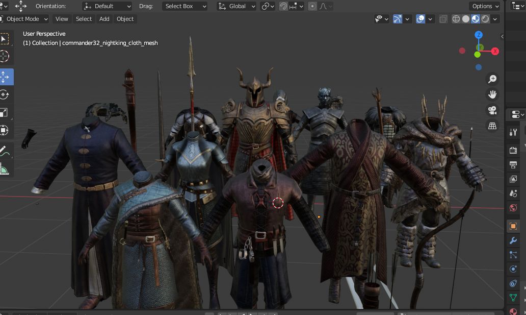526x315 pixels.
Task: Toggle viewport overlays
Action: click(420, 19)
